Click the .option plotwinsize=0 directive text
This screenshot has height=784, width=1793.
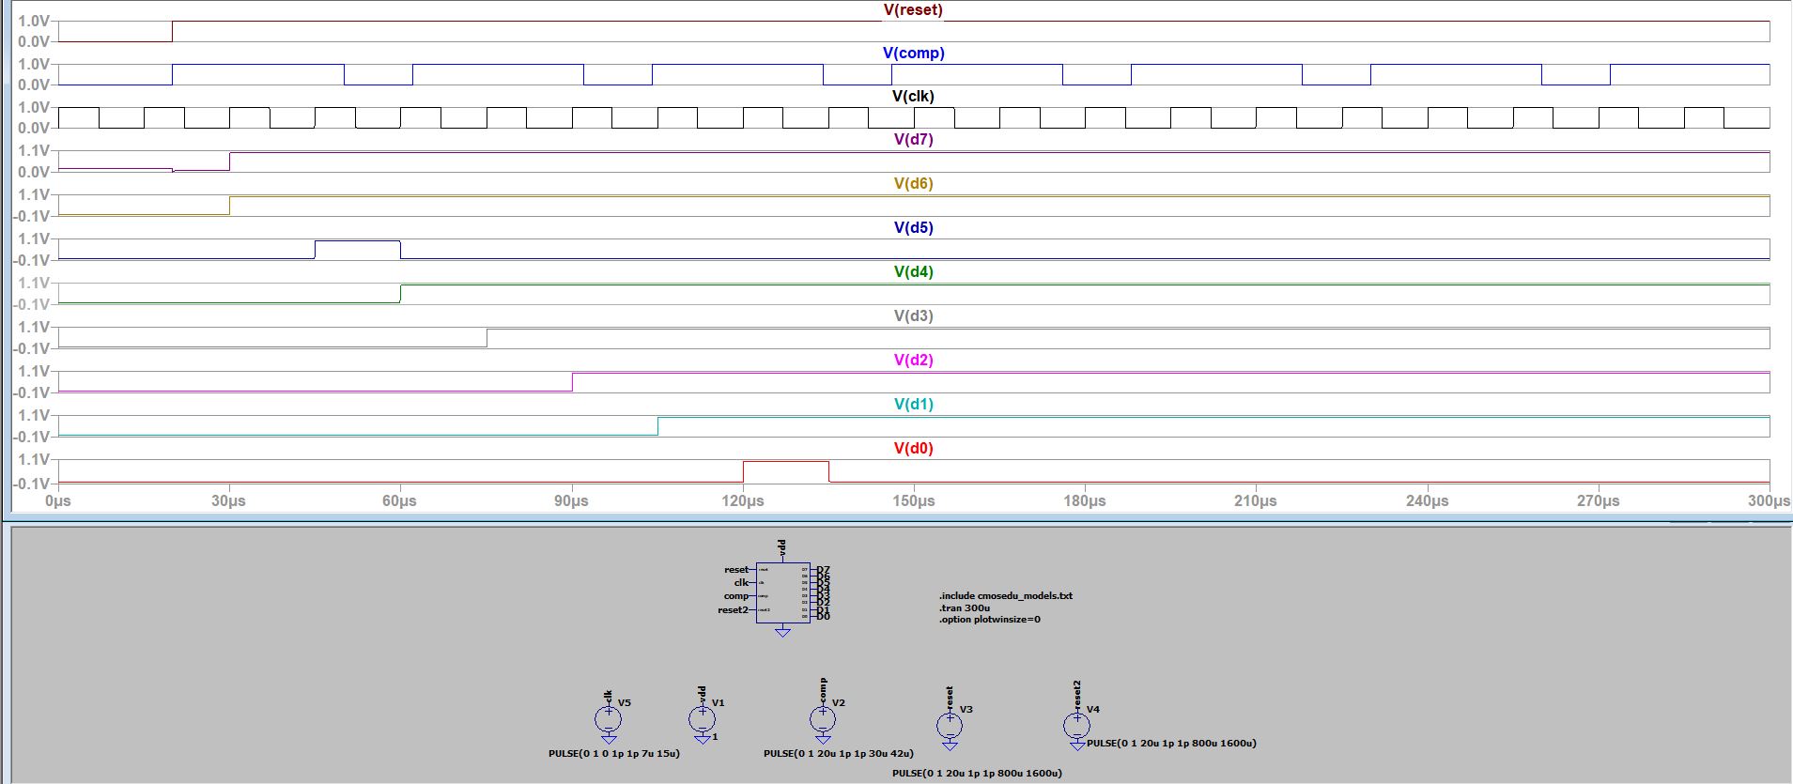point(989,620)
